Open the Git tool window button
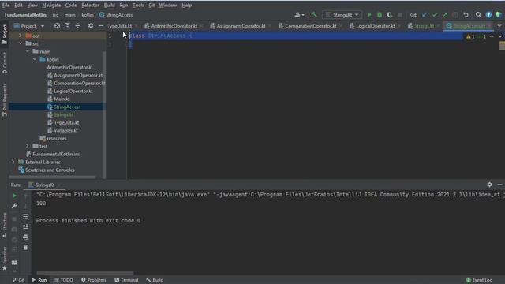The image size is (505, 284). [x=18, y=280]
